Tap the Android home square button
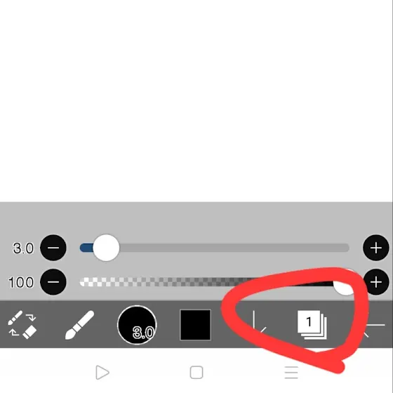Viewport: 393px width, 393px height. click(196, 373)
